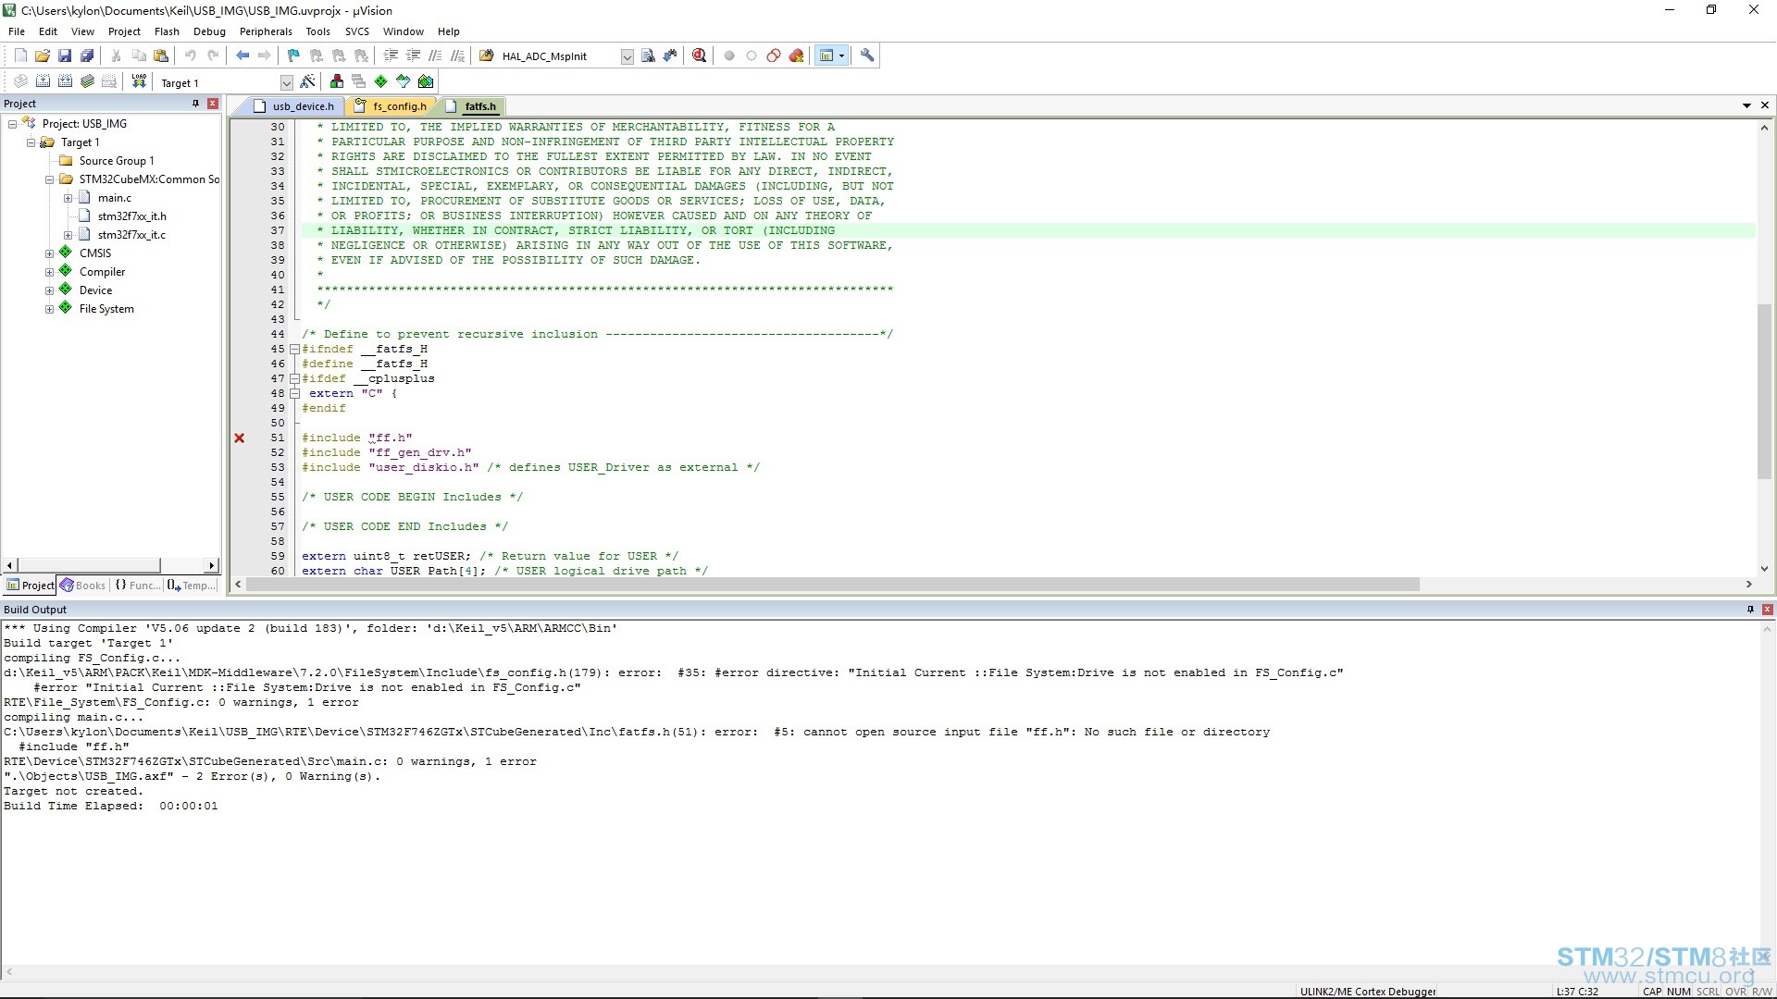Click the Save All icon
Screen dimensions: 1777x999
coord(87,55)
